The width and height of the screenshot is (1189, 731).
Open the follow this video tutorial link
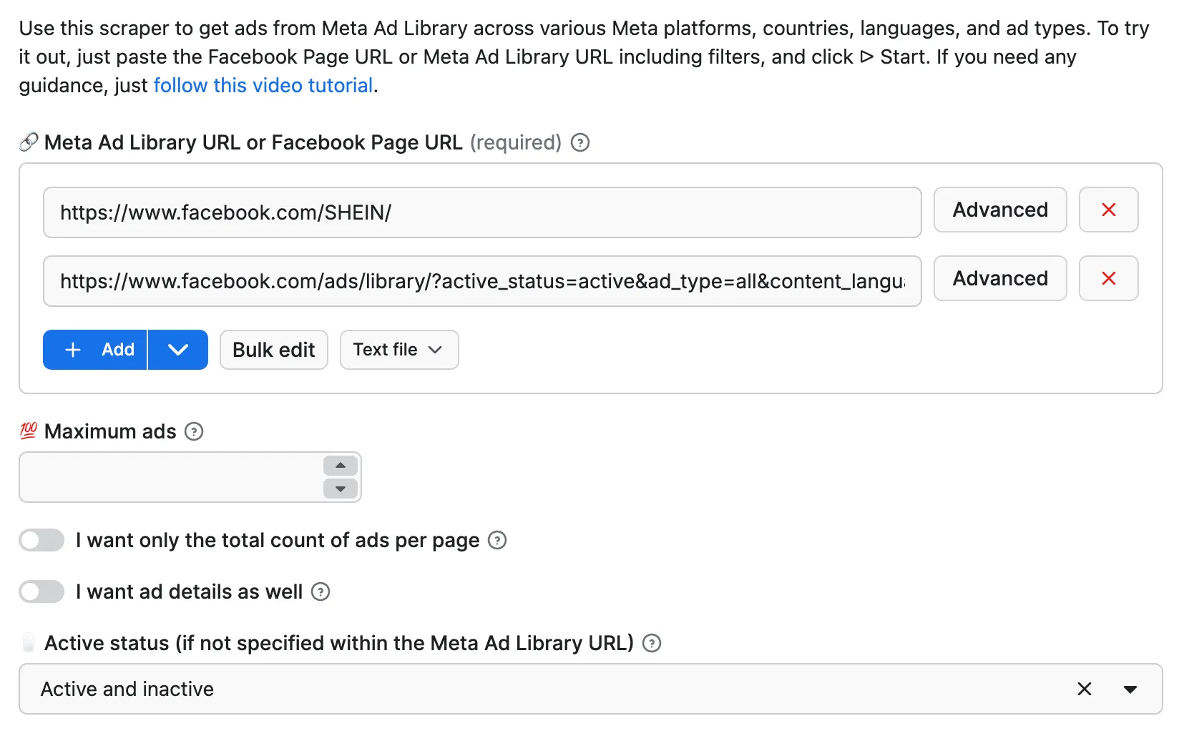[x=263, y=86]
